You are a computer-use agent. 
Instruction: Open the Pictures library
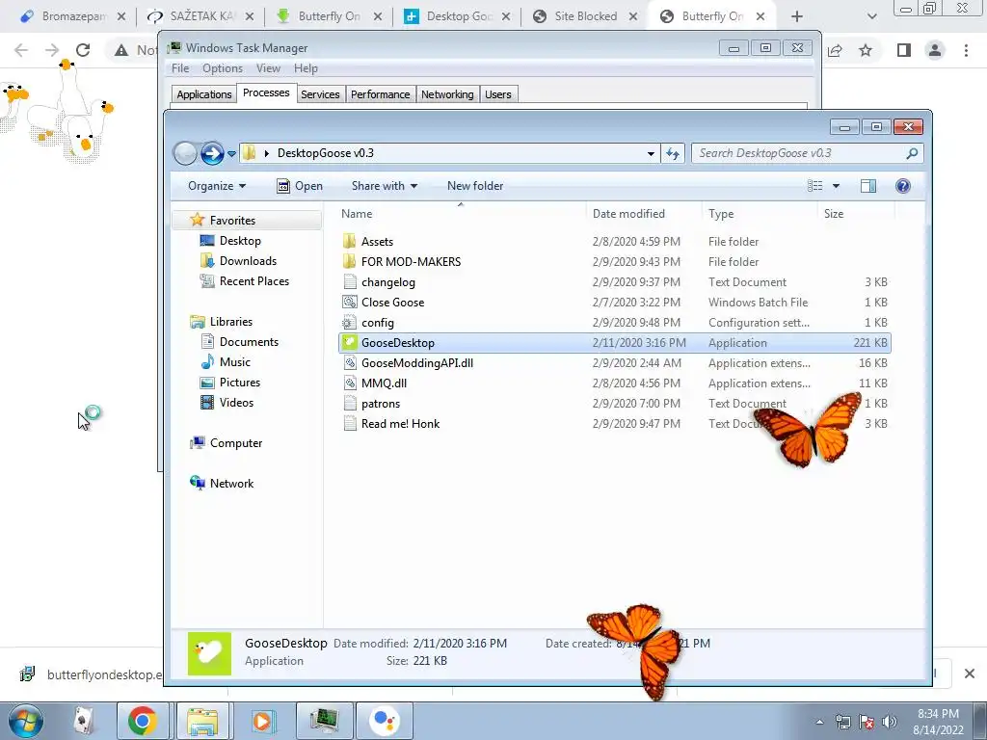point(239,382)
